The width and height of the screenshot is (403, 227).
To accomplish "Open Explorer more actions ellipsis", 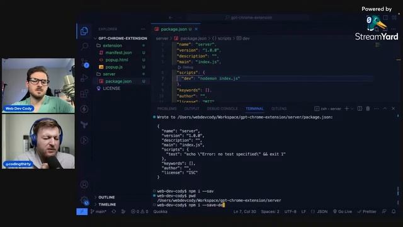I will [x=143, y=29].
